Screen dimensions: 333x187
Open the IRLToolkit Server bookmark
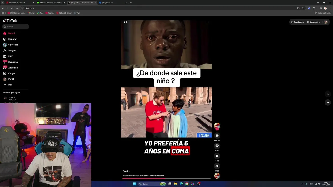[x=64, y=13]
